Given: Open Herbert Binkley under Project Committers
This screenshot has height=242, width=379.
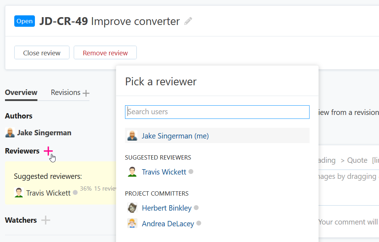Looking at the screenshot, I should coord(167,207).
